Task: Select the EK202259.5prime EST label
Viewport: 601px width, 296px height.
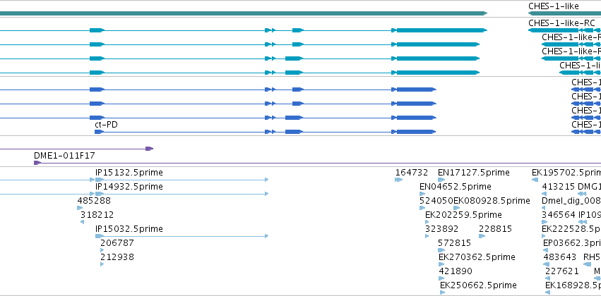Action: pyautogui.click(x=463, y=214)
